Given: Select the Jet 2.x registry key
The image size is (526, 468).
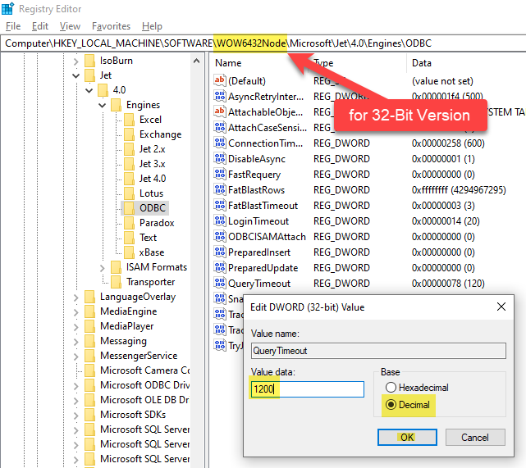Looking at the screenshot, I should (x=153, y=148).
